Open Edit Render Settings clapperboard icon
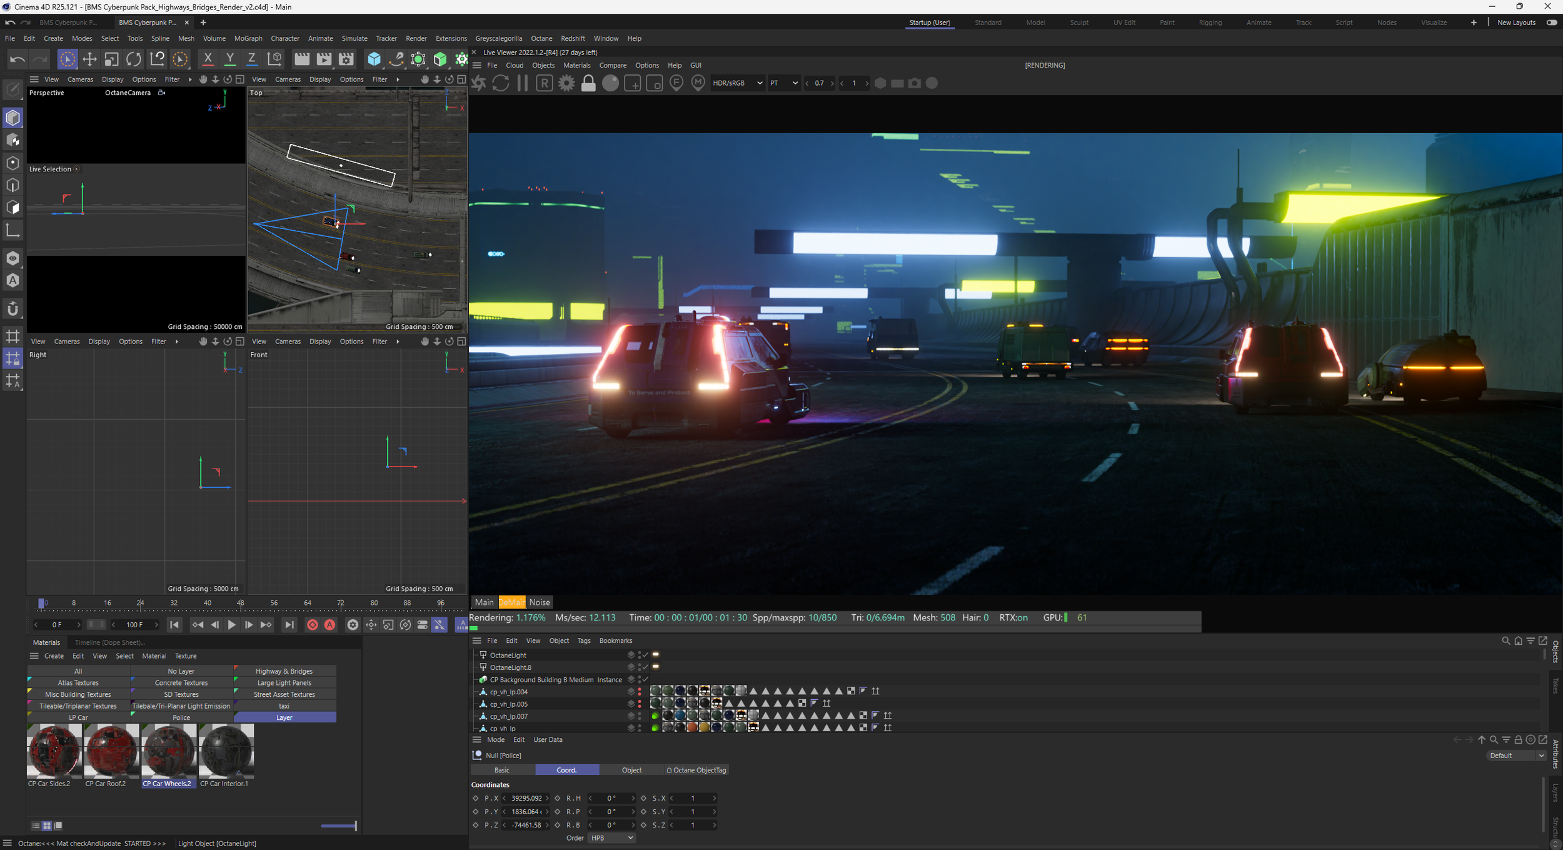 coord(346,59)
